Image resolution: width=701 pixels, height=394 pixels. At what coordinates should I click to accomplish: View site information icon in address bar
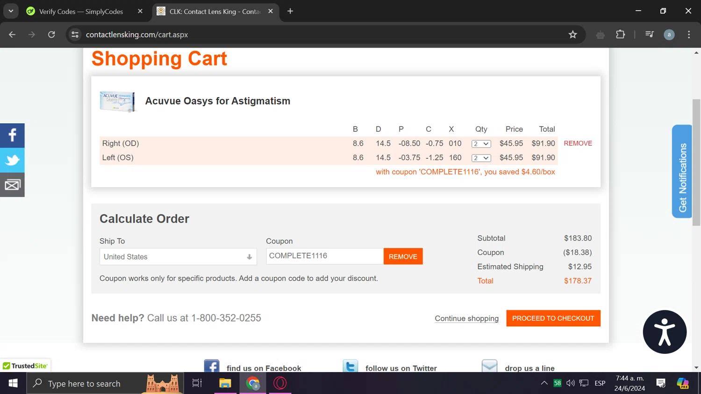(x=75, y=35)
